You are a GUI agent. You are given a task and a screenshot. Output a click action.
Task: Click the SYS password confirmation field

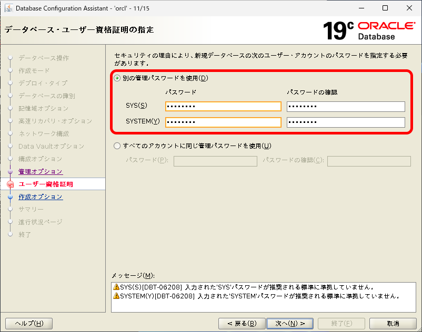(x=346, y=106)
